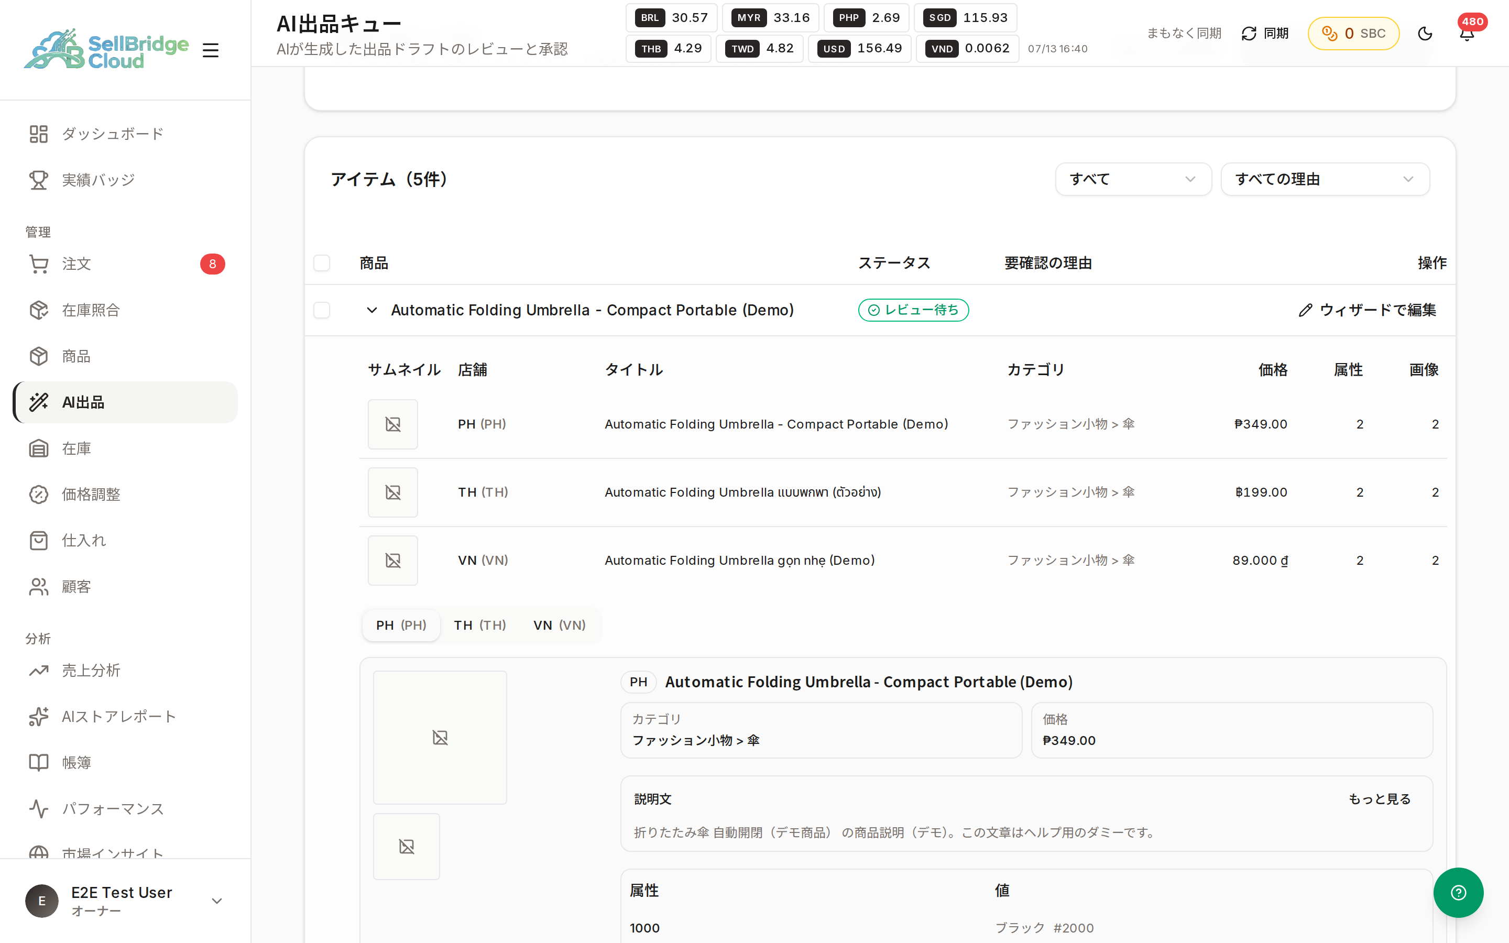1509x943 pixels.
Task: Click the user avatar E
Action: (42, 901)
